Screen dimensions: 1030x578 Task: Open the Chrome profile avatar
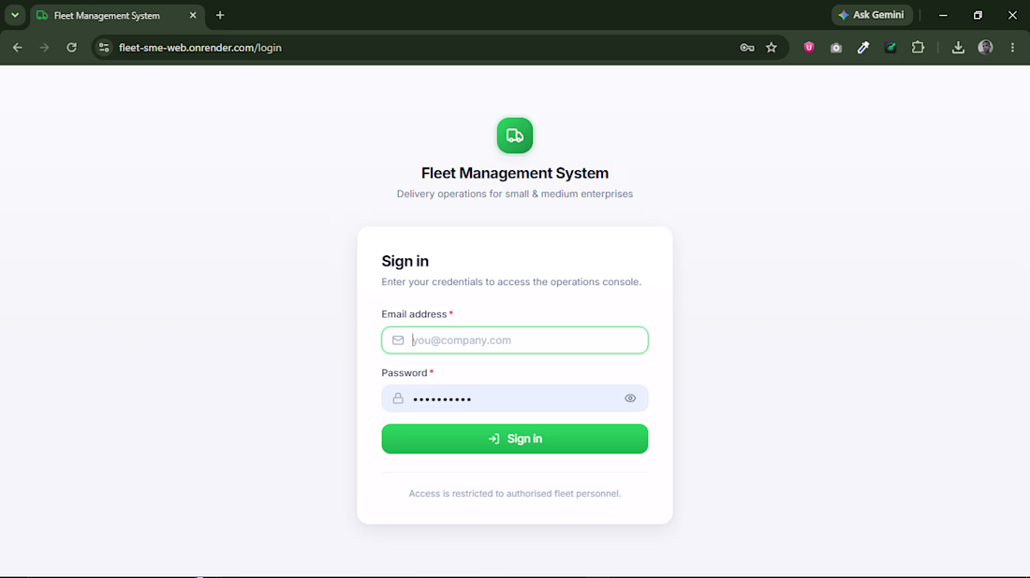985,48
